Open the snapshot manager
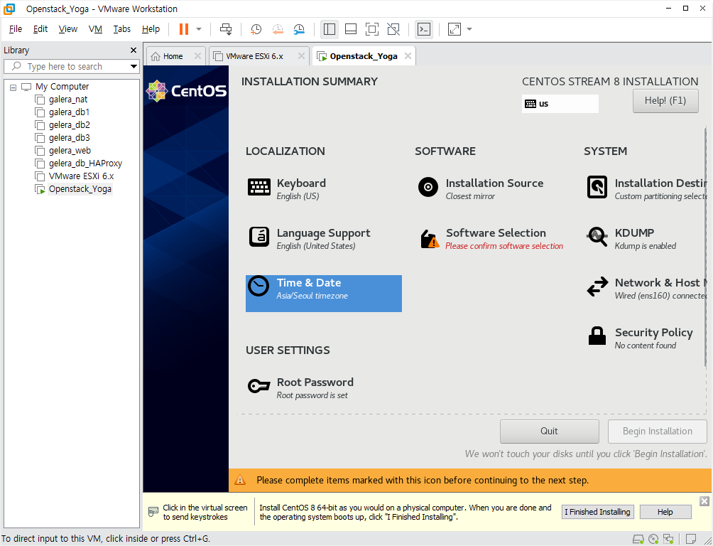The image size is (713, 546). (299, 29)
